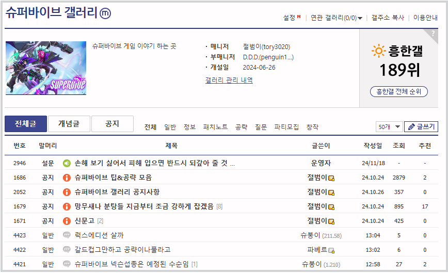The width and height of the screenshot is (448, 273).
Task: Expand the 연관 갤러리(0/0) dropdown
Action: (337, 18)
